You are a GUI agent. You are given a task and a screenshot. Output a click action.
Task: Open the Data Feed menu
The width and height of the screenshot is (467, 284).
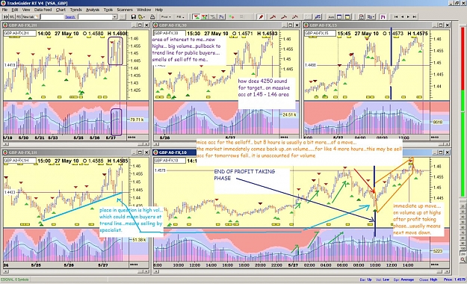click(x=43, y=10)
